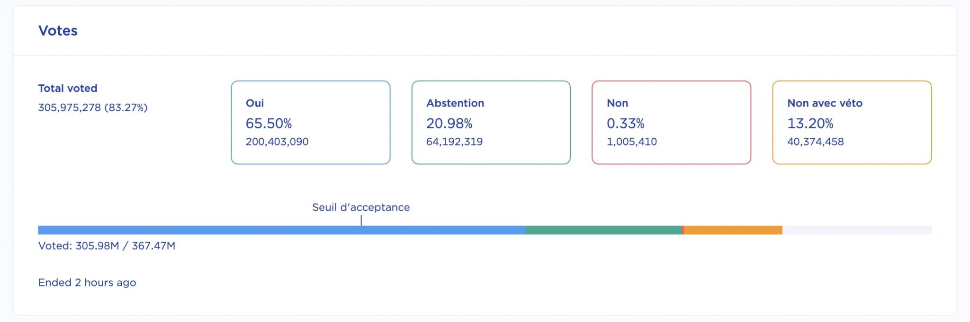Click the Ended 2 hours ago timestamp
The height and width of the screenshot is (322, 970).
click(x=87, y=282)
